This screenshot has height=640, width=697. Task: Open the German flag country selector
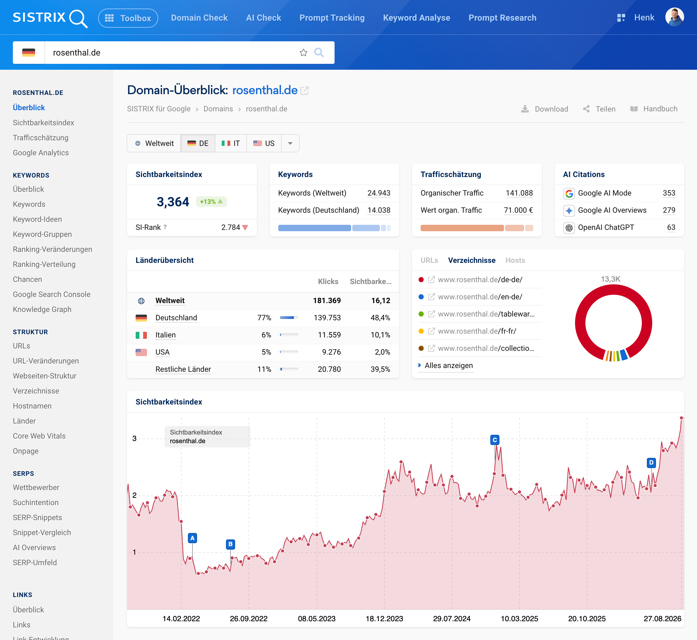(29, 53)
